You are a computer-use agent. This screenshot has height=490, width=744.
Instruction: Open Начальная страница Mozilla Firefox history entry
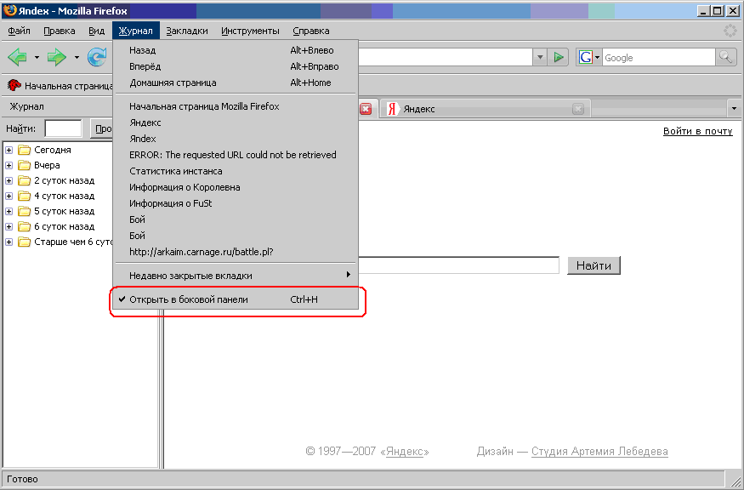pyautogui.click(x=236, y=106)
